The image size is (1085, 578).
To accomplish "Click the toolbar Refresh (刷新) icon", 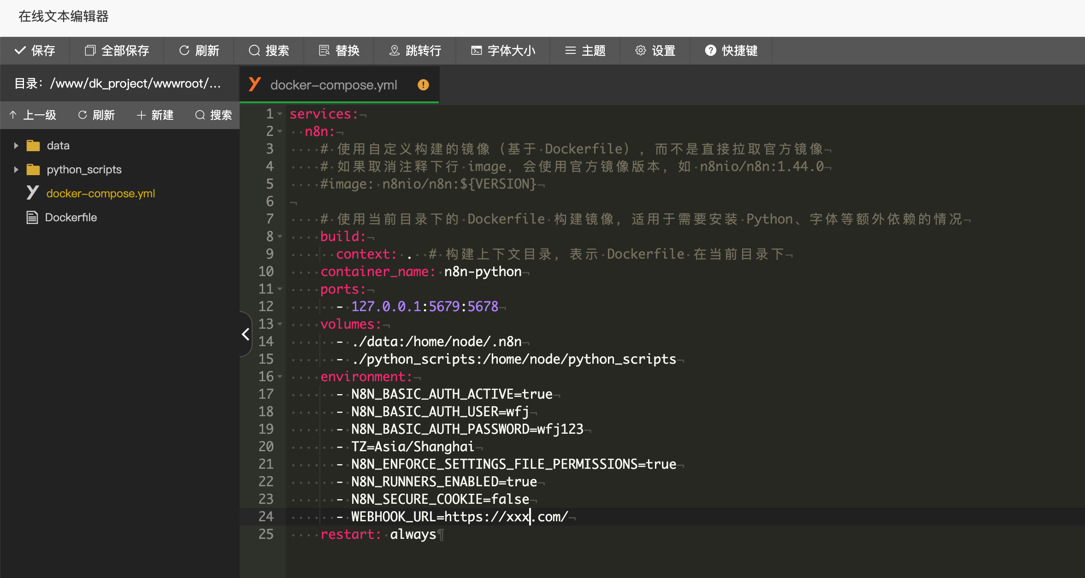I will coord(184,50).
